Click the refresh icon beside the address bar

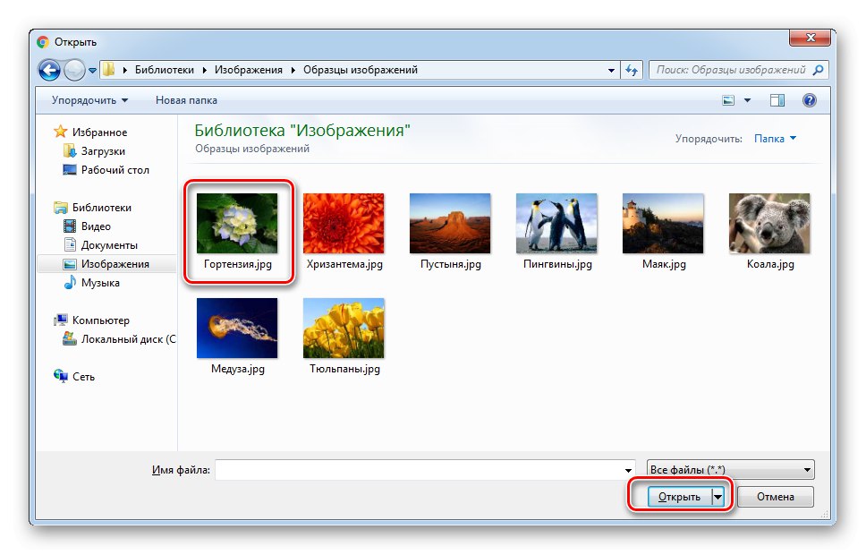(632, 70)
